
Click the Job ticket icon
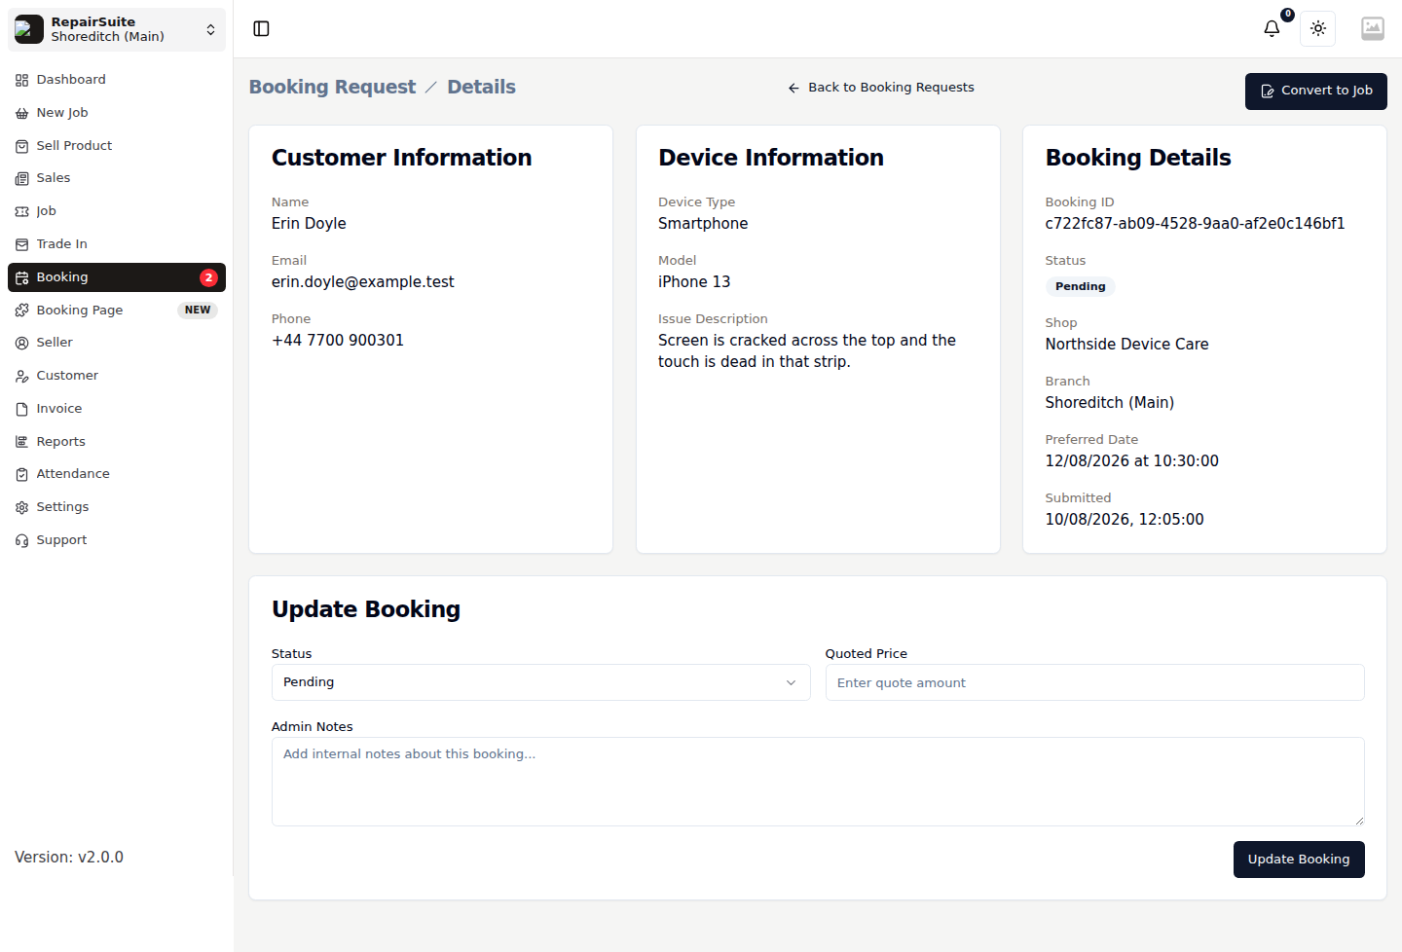21,211
